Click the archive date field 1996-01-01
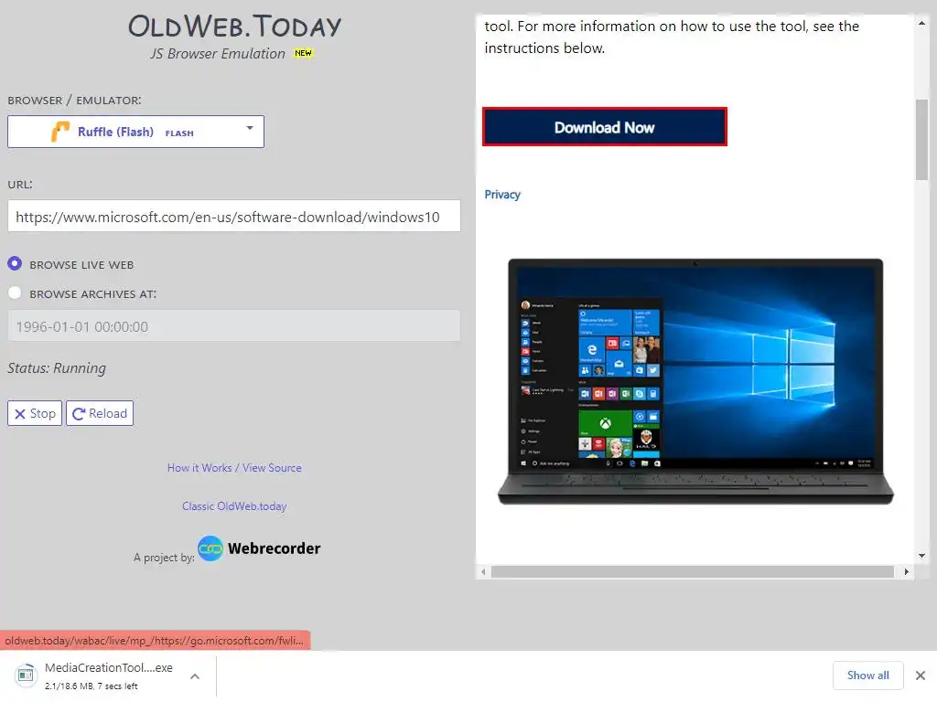Image resolution: width=937 pixels, height=702 pixels. (x=234, y=326)
